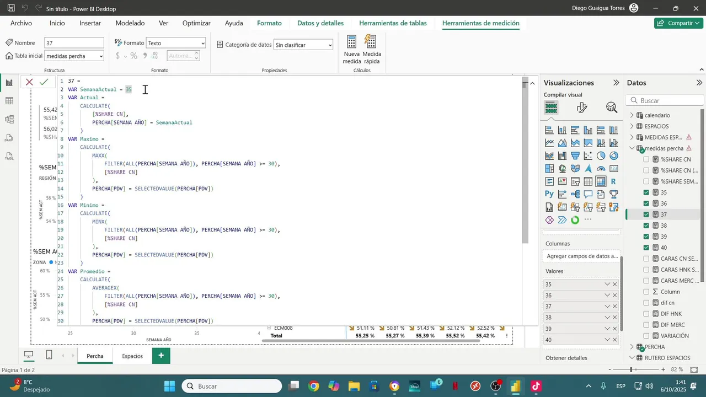
Task: Remove field 37 from Valores
Action: click(615, 307)
